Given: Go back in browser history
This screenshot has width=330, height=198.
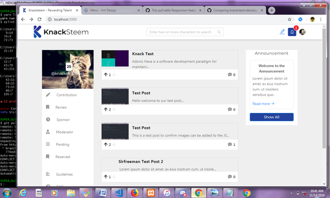Looking at the screenshot, I should click(x=23, y=20).
